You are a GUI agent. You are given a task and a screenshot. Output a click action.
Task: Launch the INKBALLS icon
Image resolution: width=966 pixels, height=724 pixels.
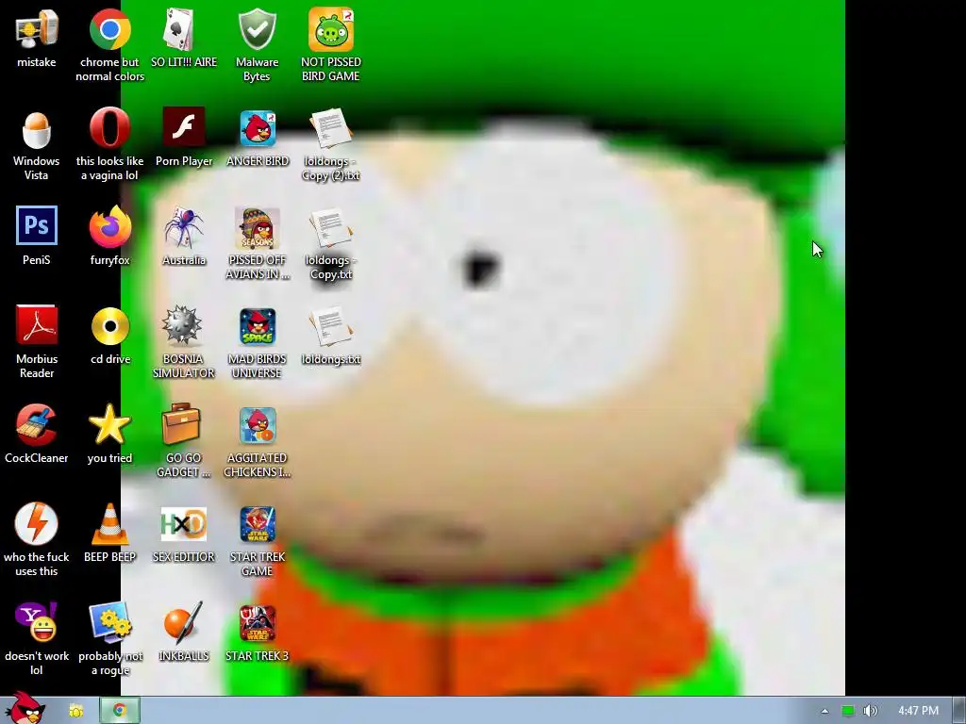[184, 622]
